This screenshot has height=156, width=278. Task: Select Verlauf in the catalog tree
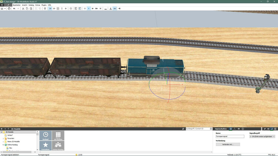coord(10,135)
